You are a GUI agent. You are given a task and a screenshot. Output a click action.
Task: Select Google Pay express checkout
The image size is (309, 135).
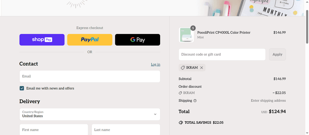tap(138, 40)
